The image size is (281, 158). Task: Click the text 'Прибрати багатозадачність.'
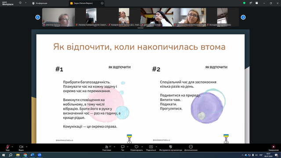click(87, 82)
